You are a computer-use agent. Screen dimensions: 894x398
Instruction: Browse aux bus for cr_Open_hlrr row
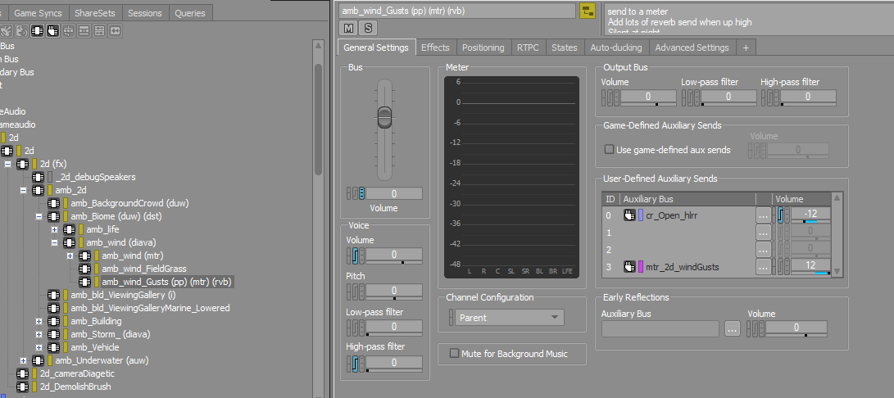pos(763,215)
